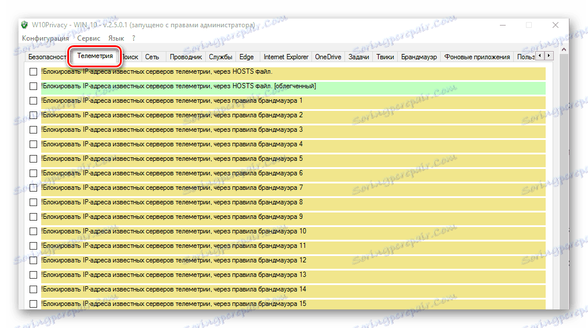This screenshot has height=328, width=588.
Task: Minimize the W10Privacy window
Action: coord(503,25)
